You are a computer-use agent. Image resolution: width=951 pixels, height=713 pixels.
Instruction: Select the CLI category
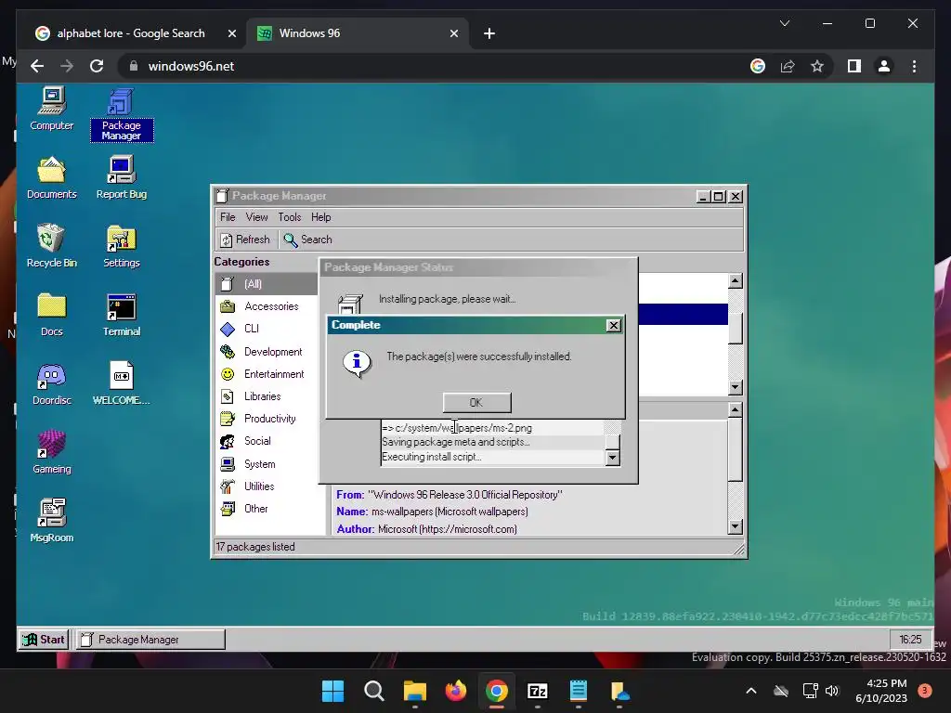tap(267, 329)
